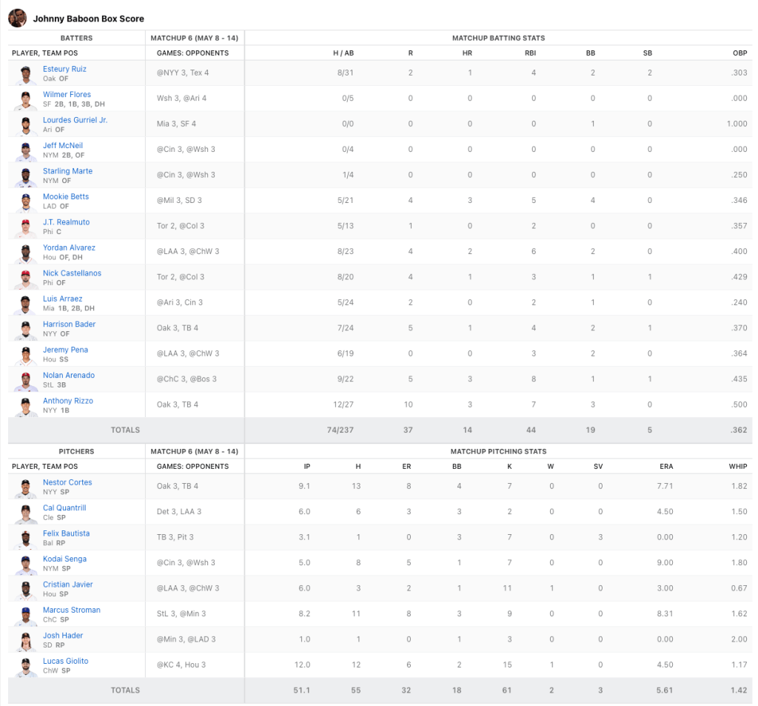Open Kodai Senga player link
Screen dimensions: 758x706
coord(64,559)
